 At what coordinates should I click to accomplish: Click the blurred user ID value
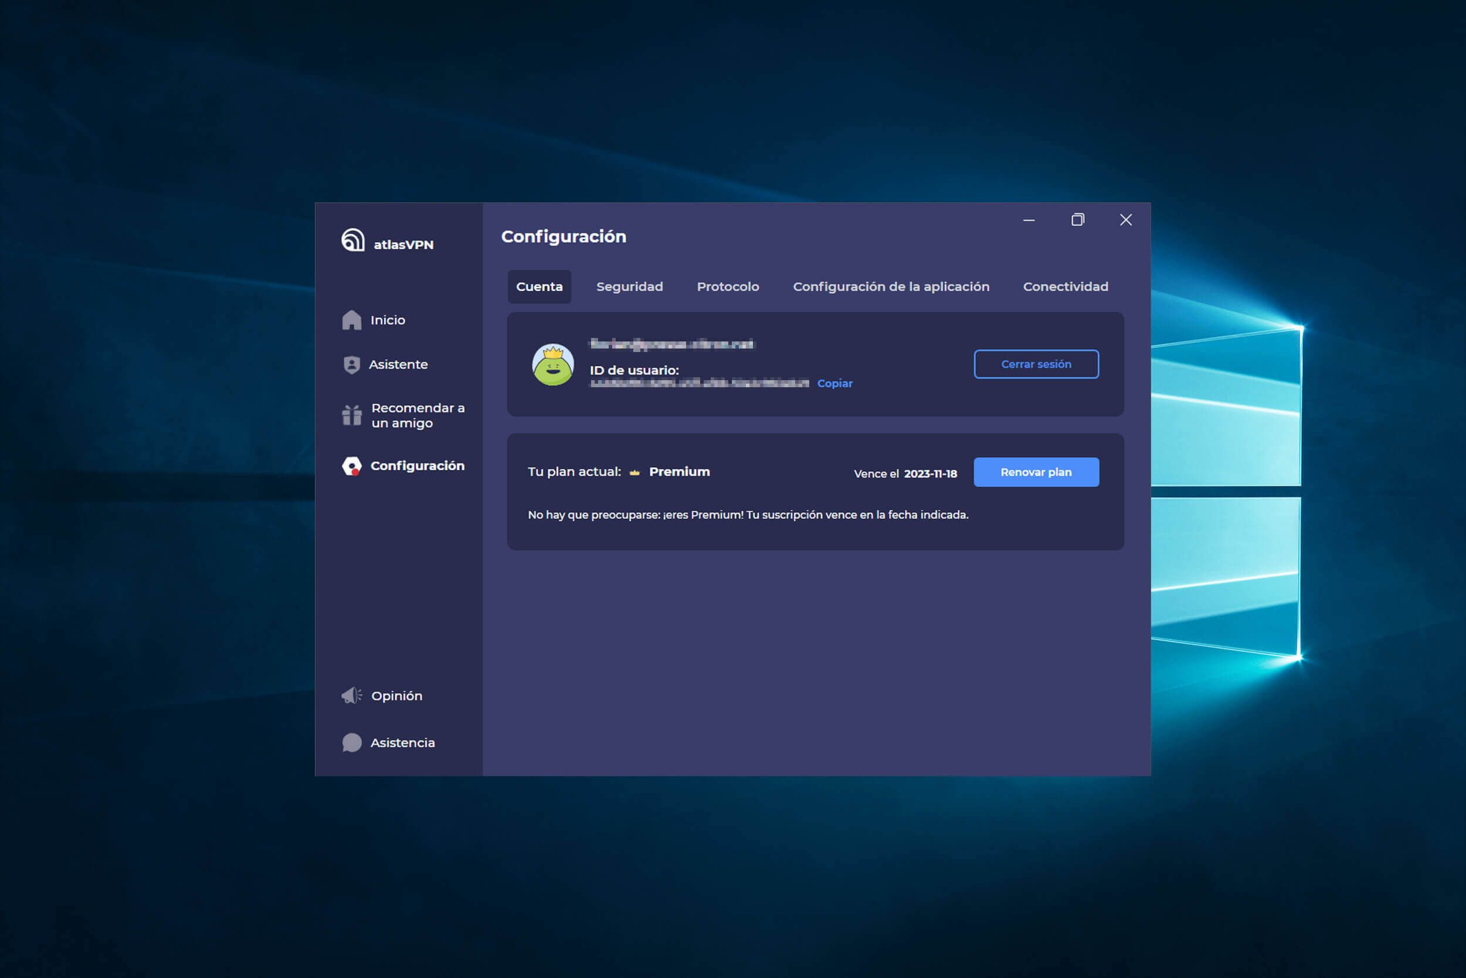click(700, 384)
